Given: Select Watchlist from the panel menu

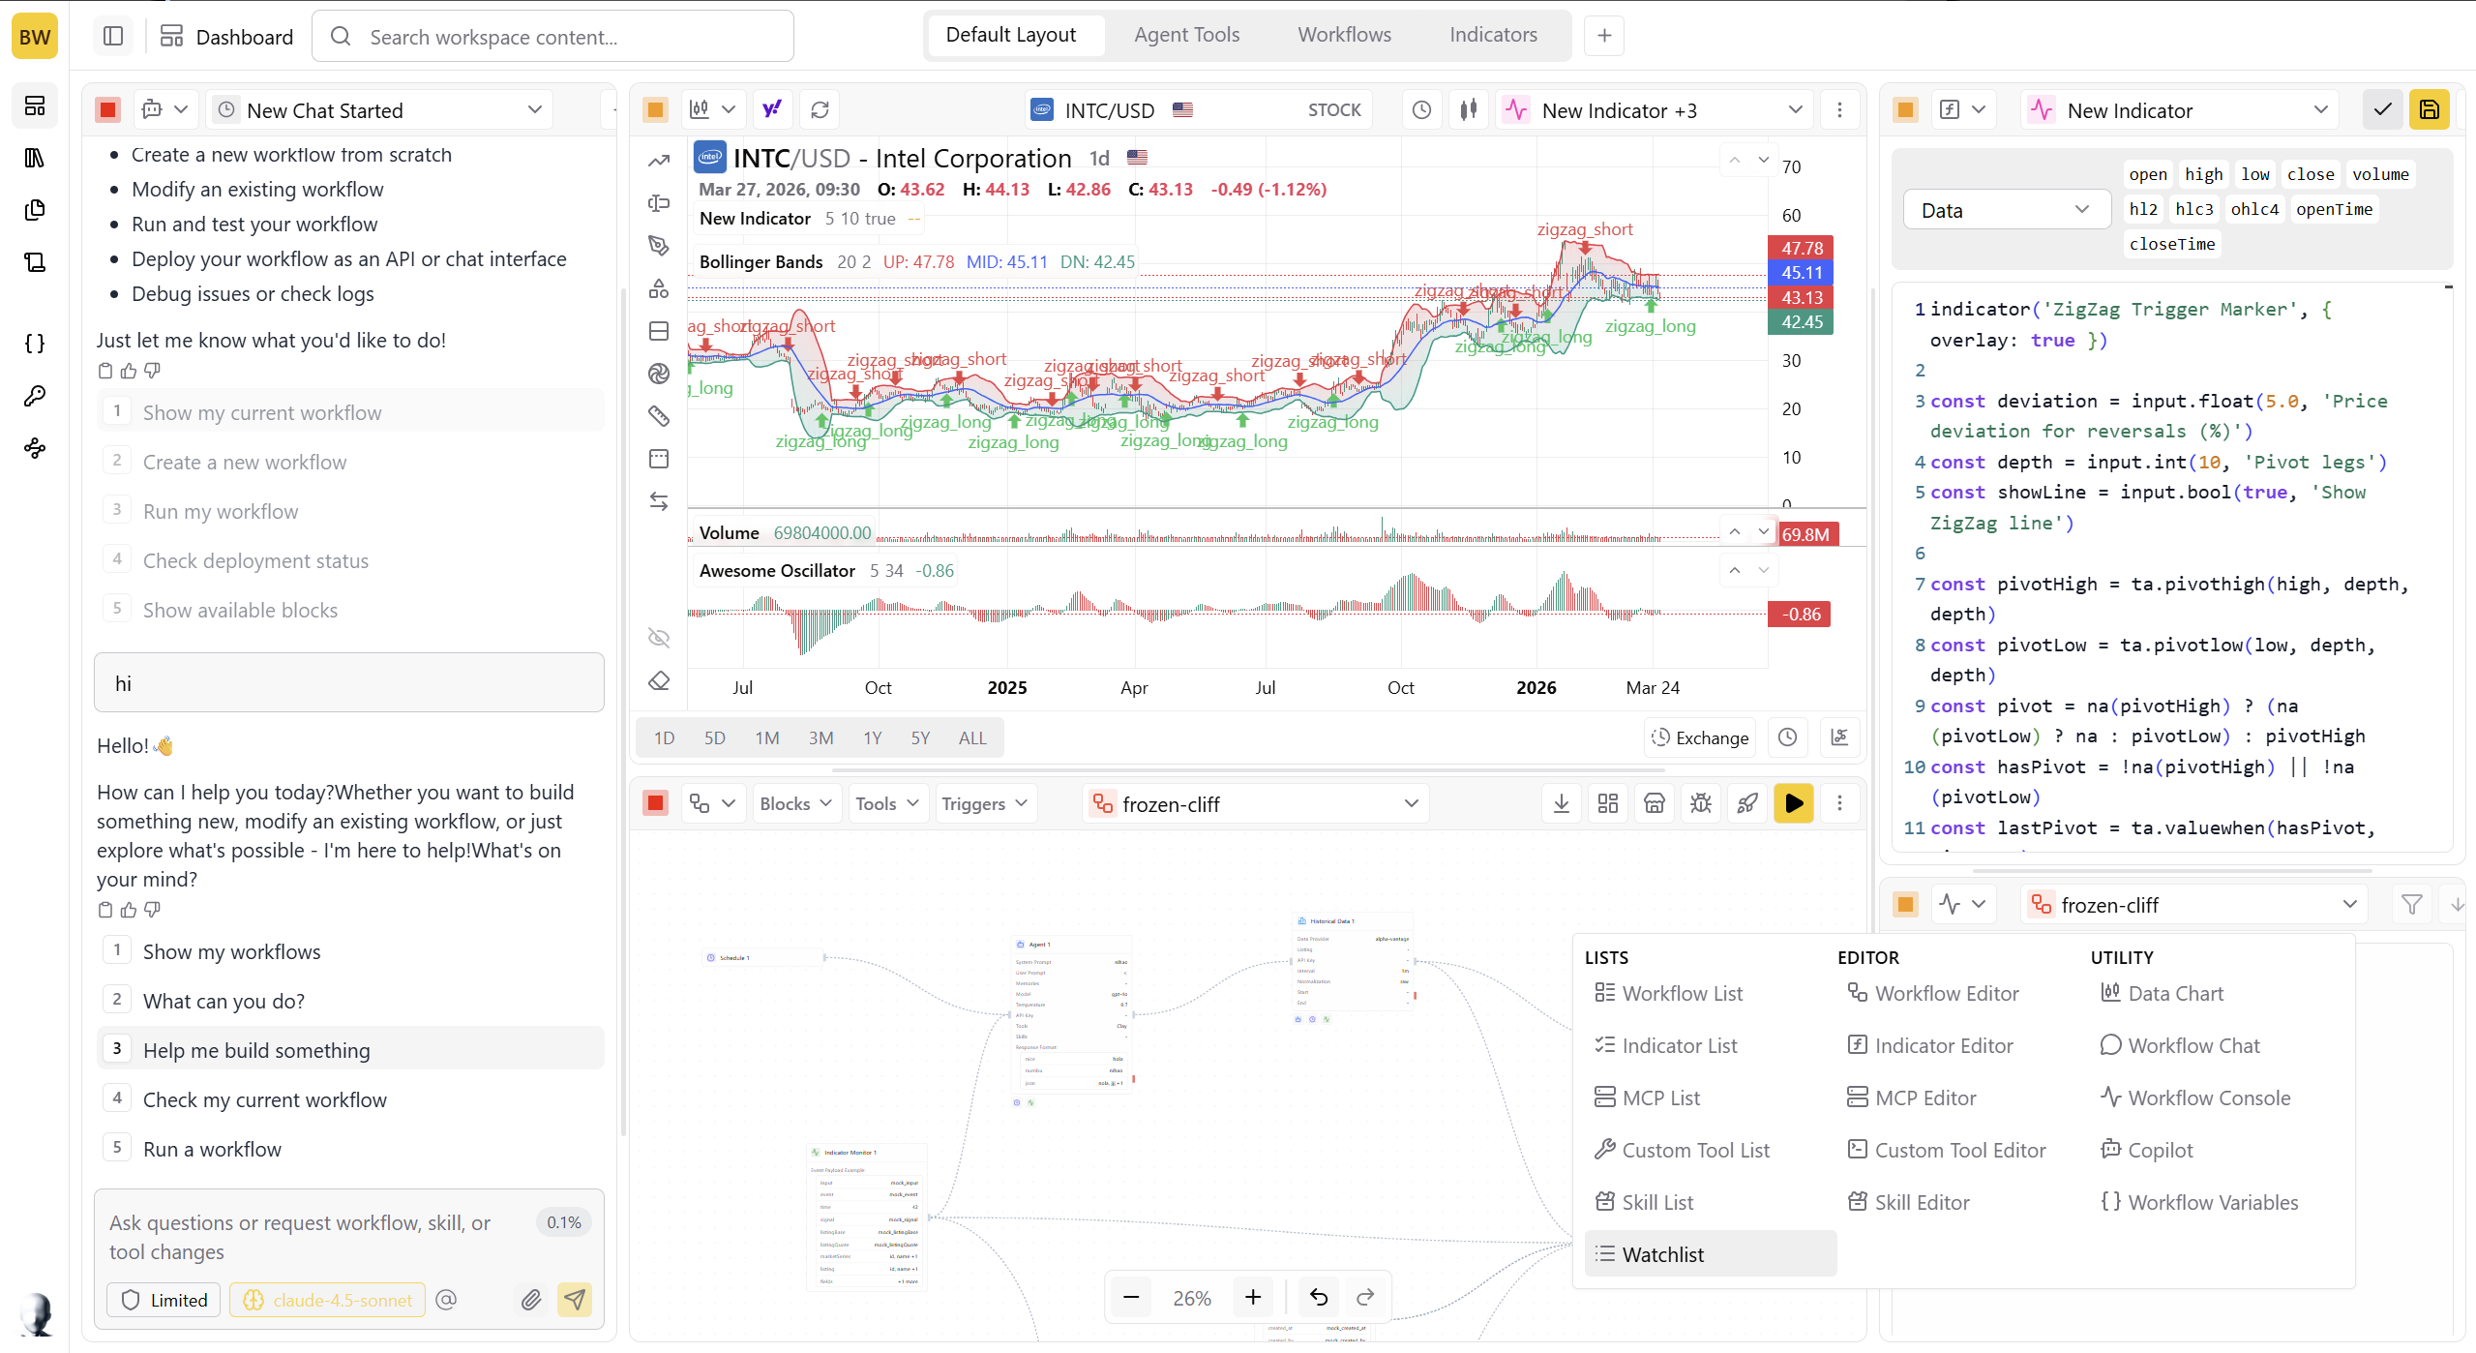Looking at the screenshot, I should (x=1662, y=1254).
